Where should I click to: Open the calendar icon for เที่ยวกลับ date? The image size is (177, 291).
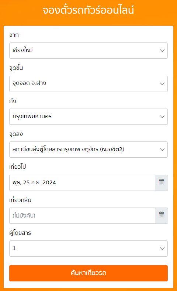pos(162,215)
